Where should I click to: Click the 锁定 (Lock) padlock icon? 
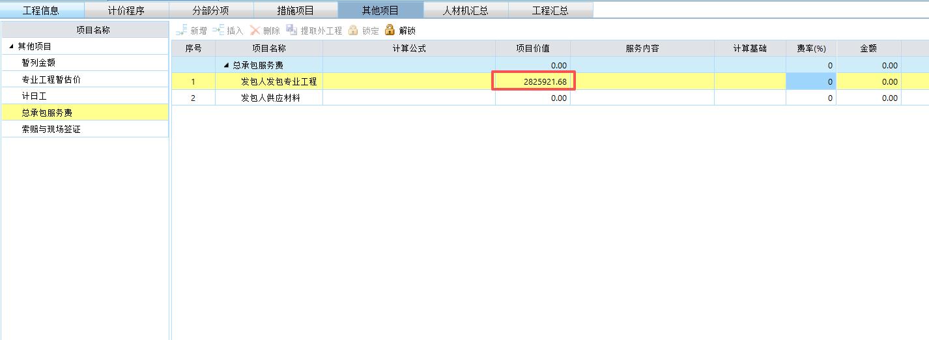(x=353, y=31)
